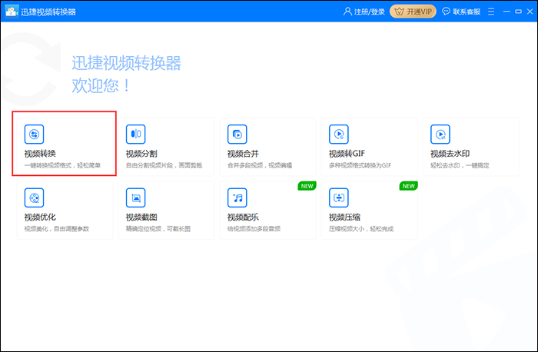Click the 视频转换 title text
Screen dimensions: 538x352
click(x=40, y=154)
